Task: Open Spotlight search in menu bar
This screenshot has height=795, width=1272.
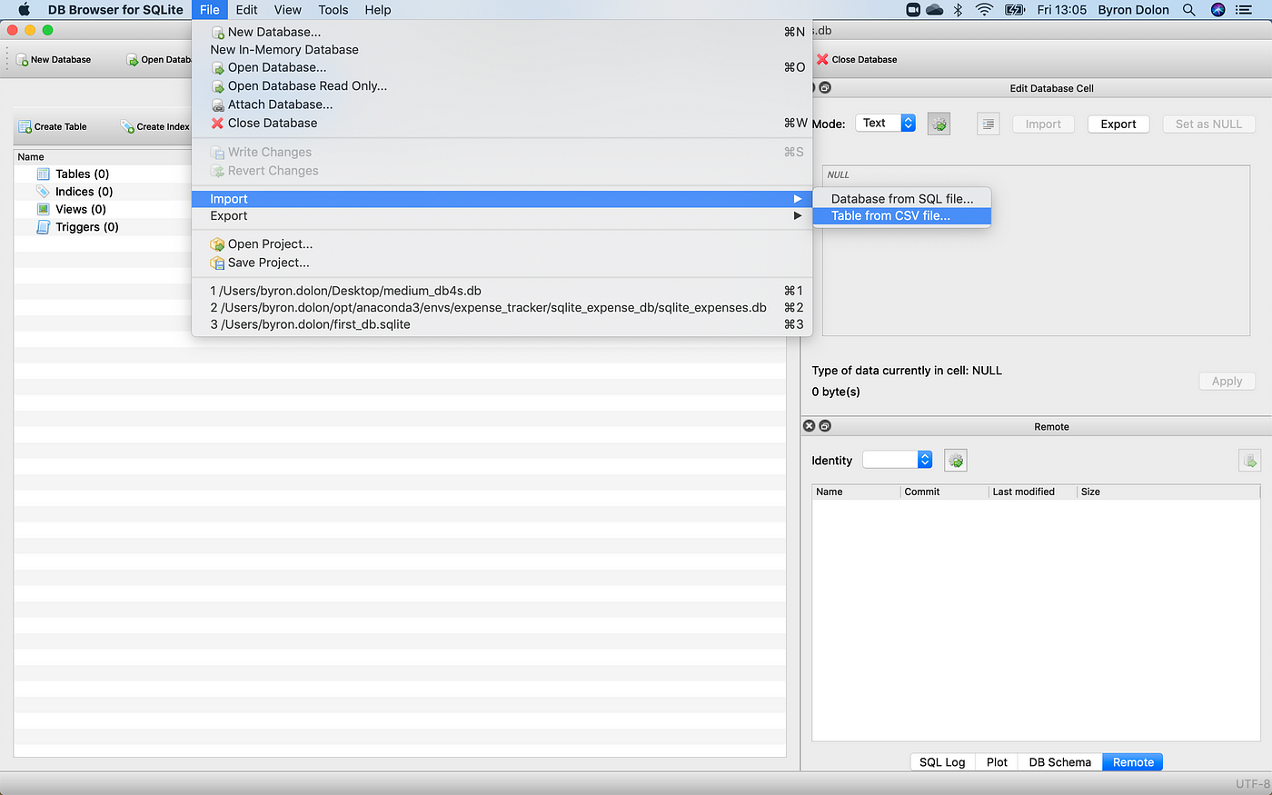Action: [1188, 10]
